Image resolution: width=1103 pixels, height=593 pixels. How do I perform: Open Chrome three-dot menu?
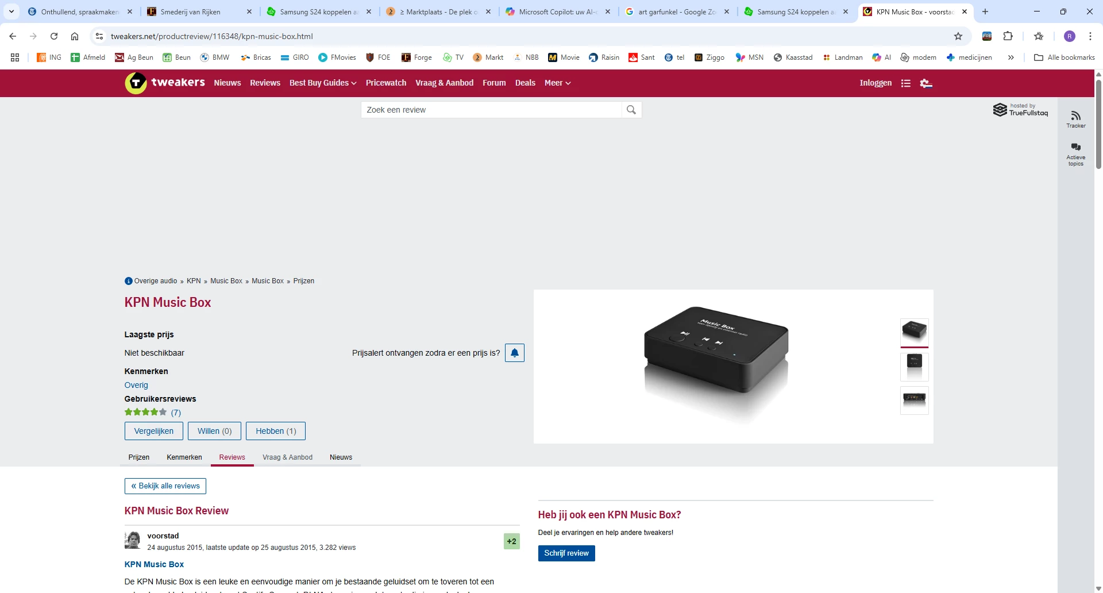pyautogui.click(x=1090, y=36)
